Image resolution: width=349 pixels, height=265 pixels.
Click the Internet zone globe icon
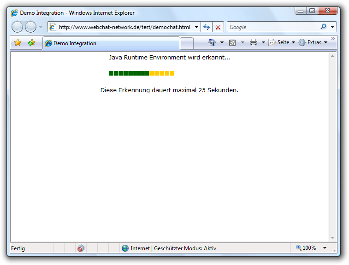125,248
